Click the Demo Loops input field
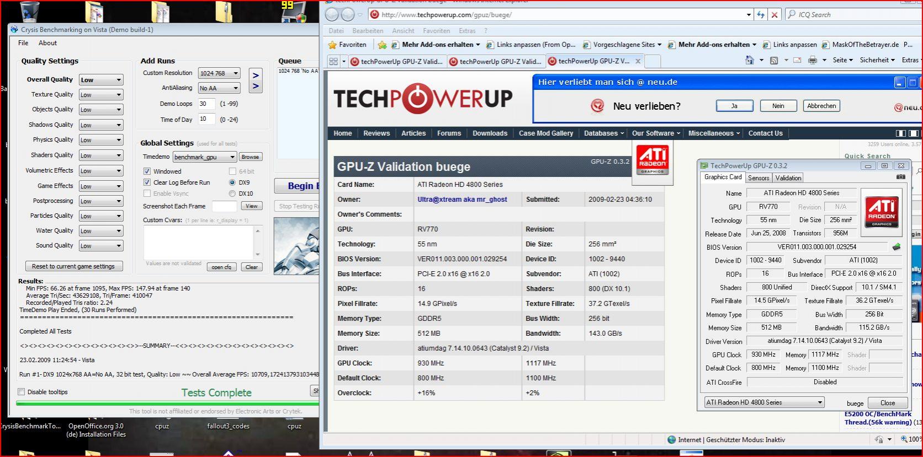This screenshot has height=457, width=923. click(206, 104)
